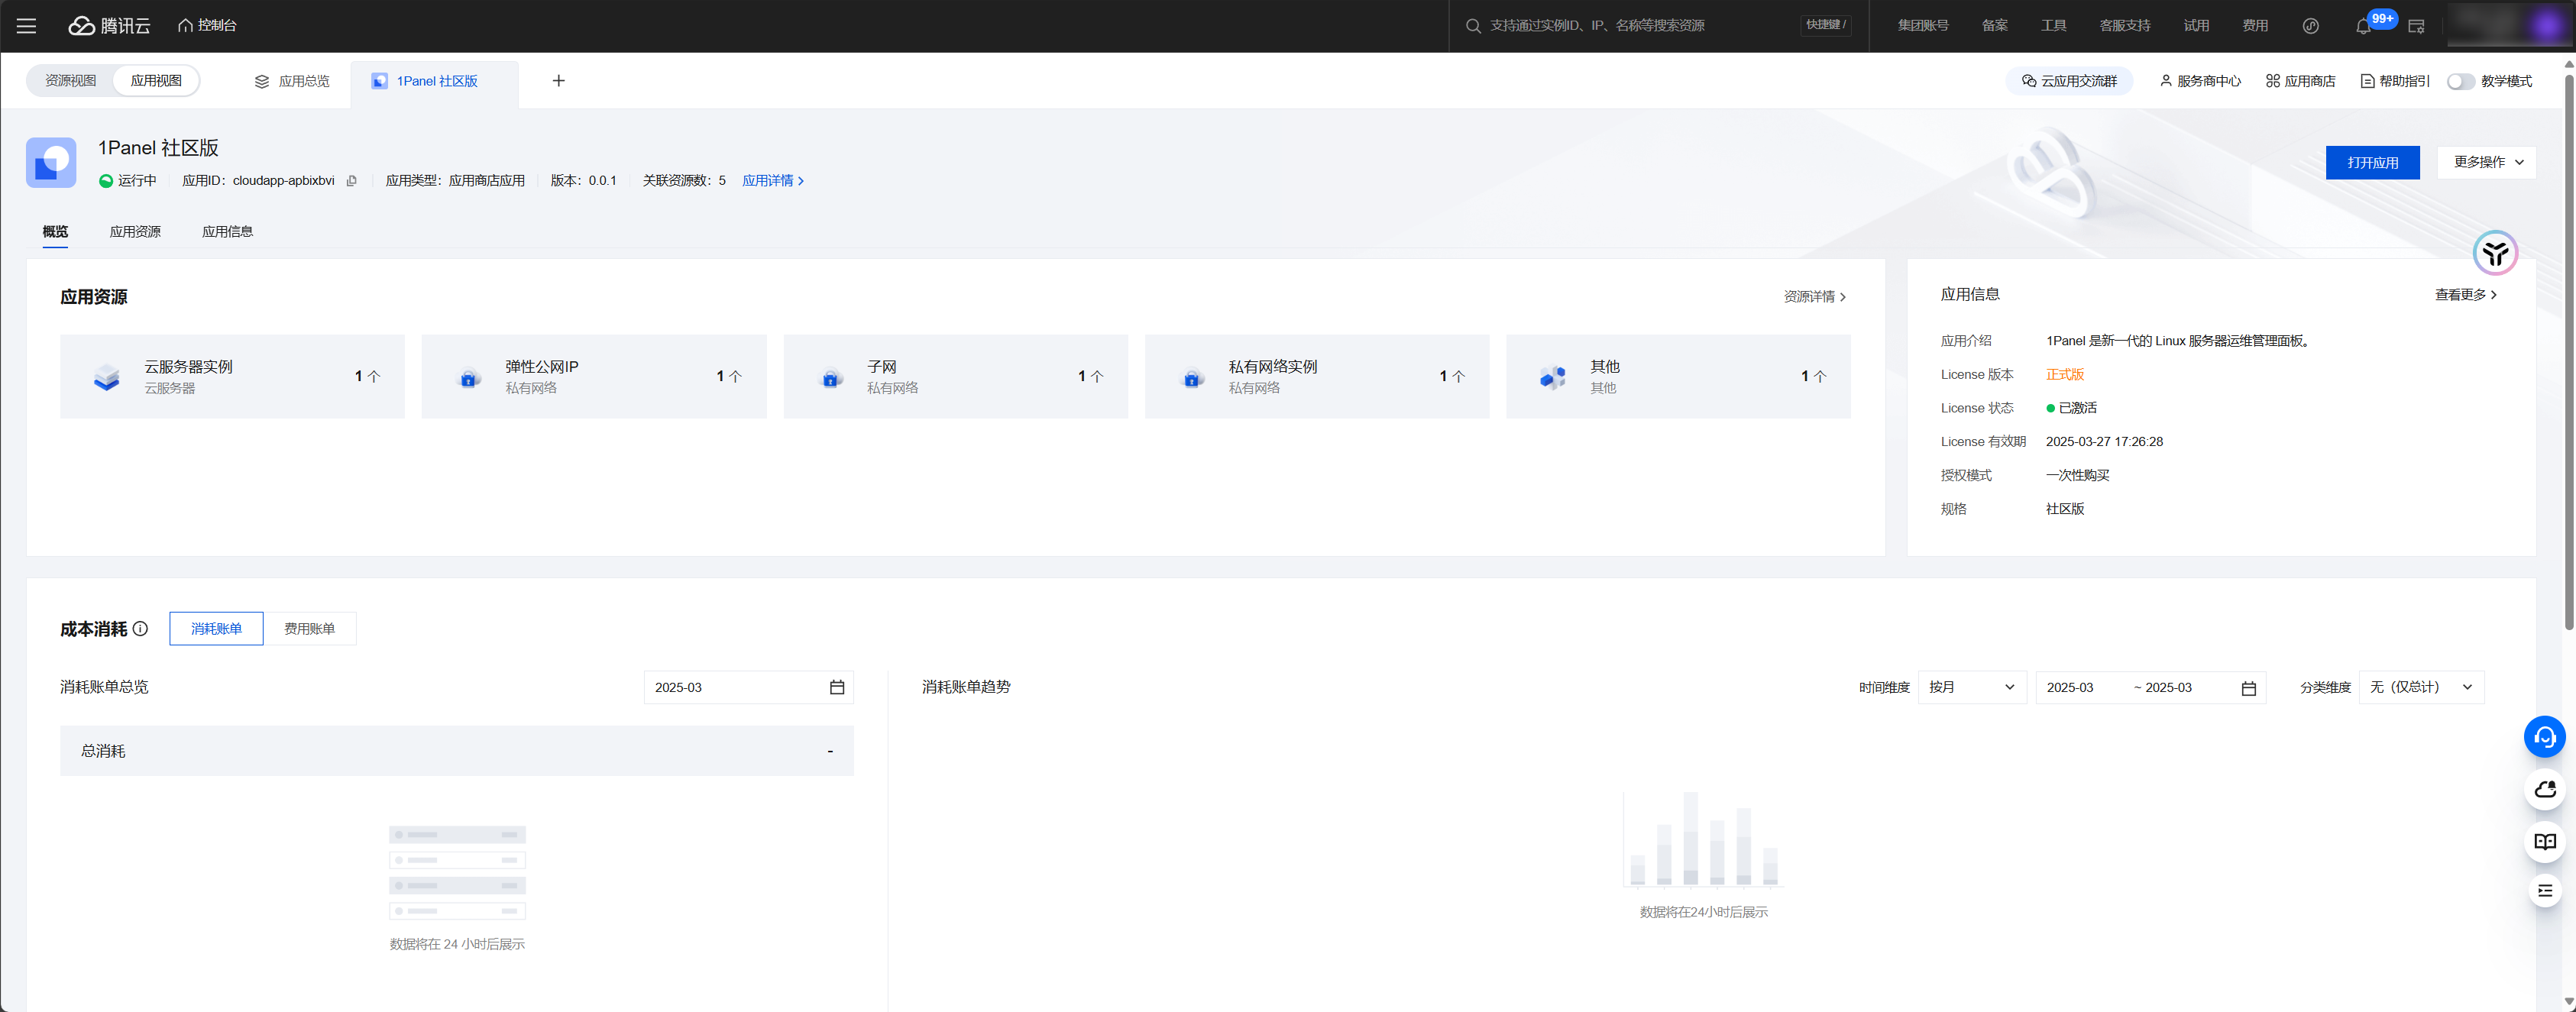Click the search magnifier icon

pos(1472,26)
